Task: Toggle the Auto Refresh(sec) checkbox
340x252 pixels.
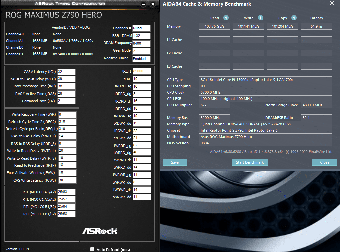Action: [x=92, y=249]
